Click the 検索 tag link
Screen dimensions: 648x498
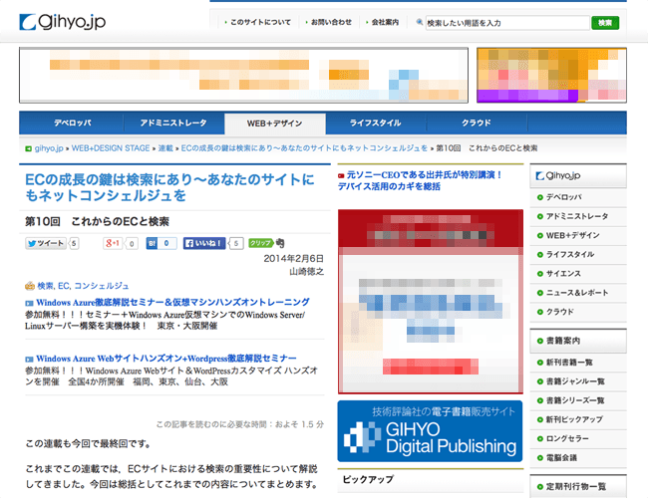click(x=45, y=286)
